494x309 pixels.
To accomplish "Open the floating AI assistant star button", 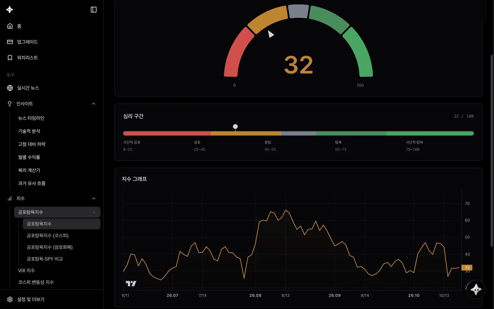I will pyautogui.click(x=476, y=290).
